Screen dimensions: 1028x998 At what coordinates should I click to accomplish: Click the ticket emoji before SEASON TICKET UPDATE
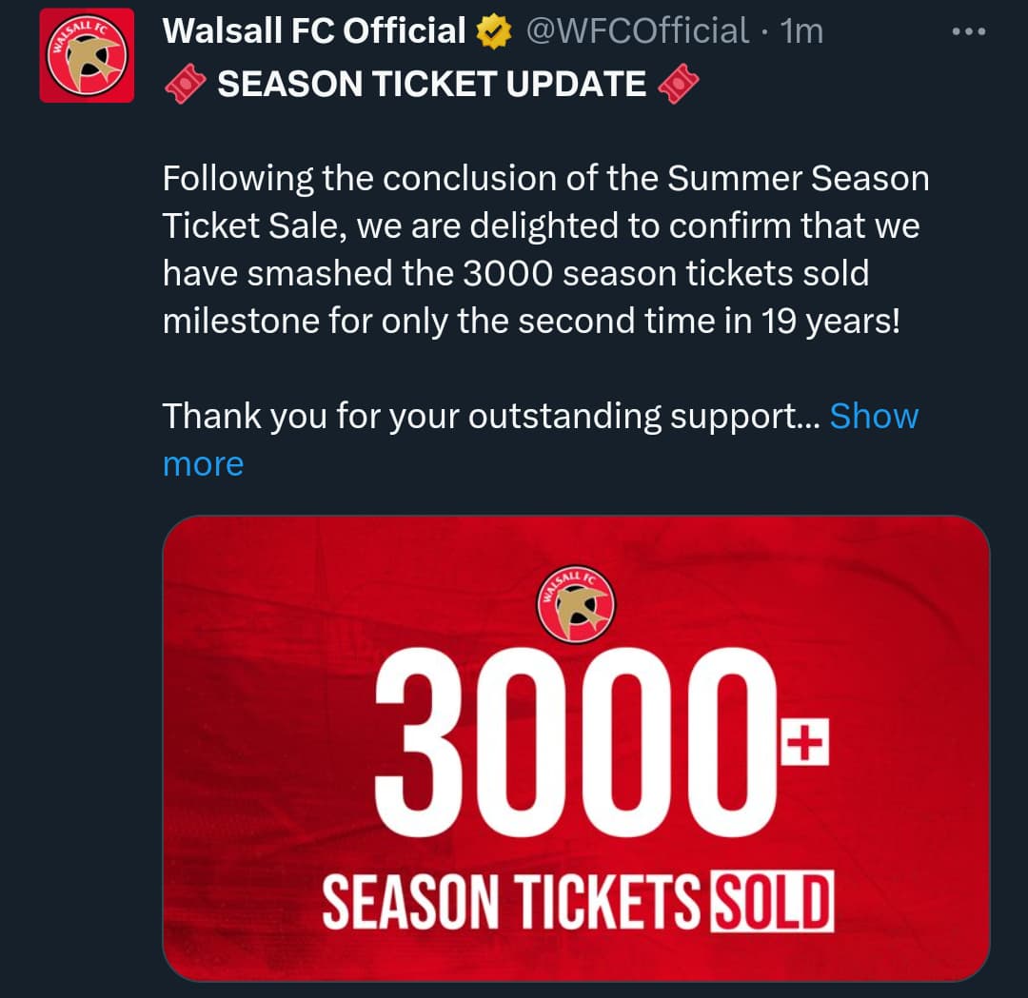pos(186,84)
